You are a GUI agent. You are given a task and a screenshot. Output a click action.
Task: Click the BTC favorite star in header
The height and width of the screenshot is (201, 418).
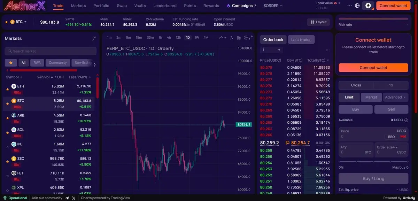coord(6,22)
